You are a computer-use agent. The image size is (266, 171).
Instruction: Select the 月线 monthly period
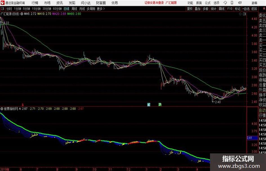[82, 9]
